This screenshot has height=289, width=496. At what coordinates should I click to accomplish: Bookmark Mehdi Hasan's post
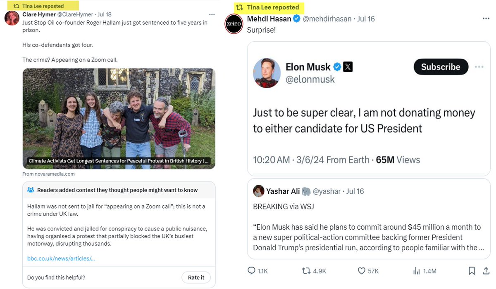472,271
